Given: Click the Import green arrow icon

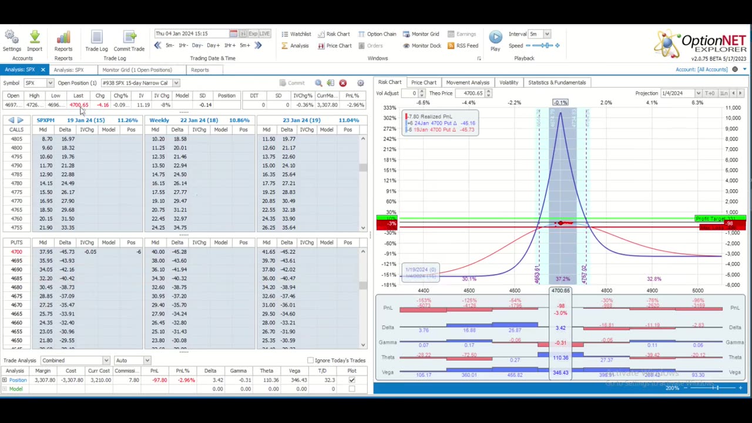Looking at the screenshot, I should 35,38.
